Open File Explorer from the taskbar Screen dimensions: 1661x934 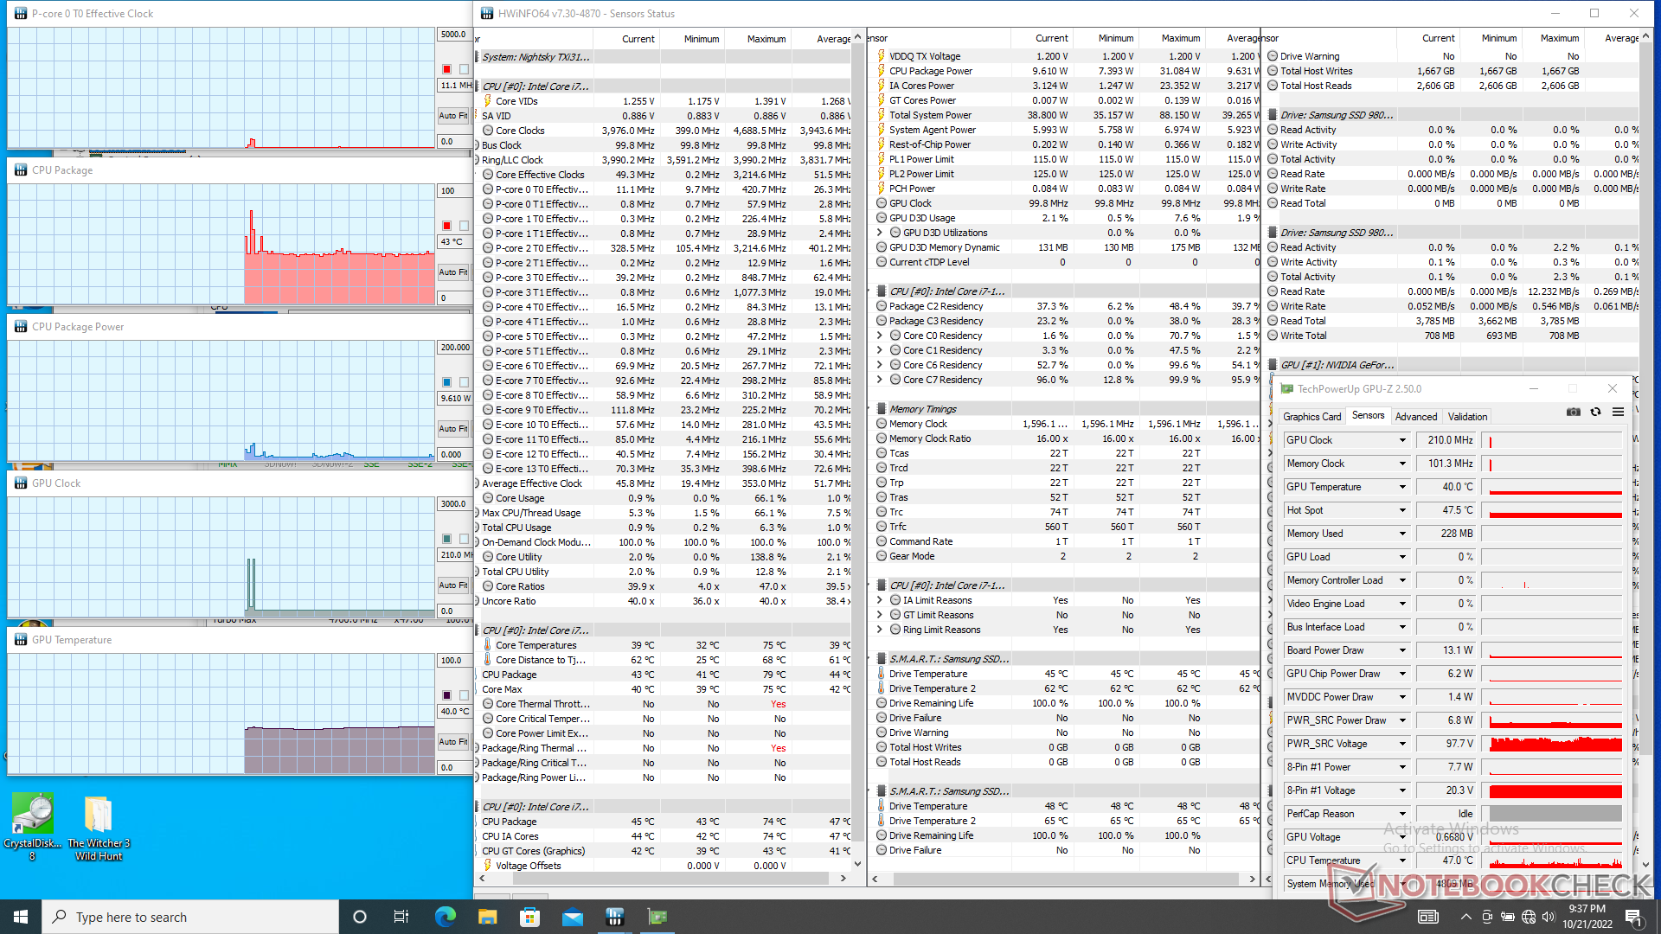point(488,917)
